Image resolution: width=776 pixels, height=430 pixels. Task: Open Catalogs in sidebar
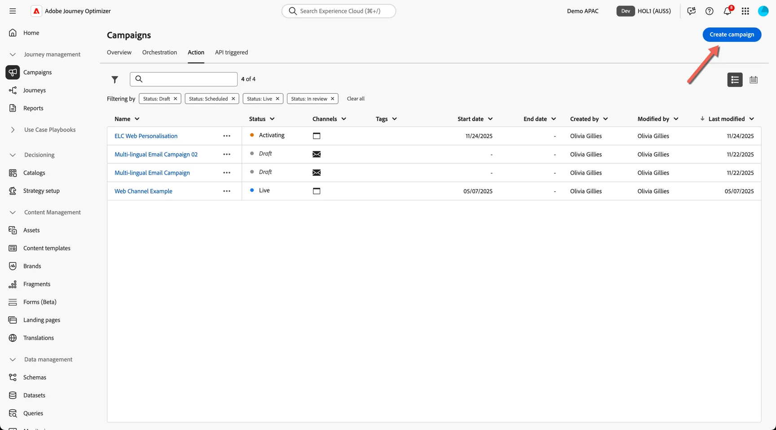[34, 173]
